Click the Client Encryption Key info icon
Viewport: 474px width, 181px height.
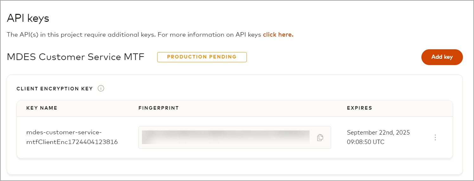point(101,88)
